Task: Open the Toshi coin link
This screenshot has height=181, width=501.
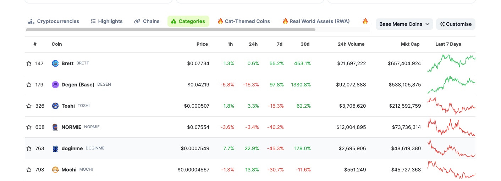Action: pos(68,106)
